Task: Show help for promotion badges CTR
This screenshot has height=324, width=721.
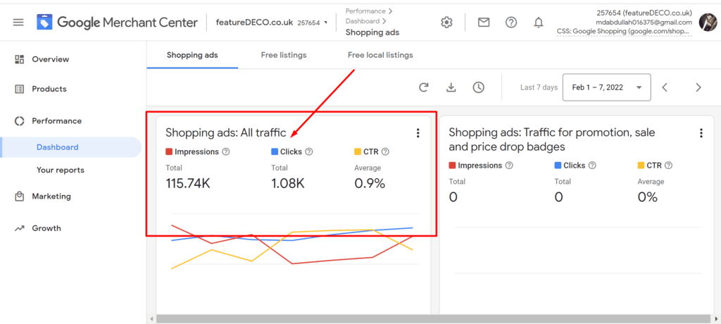Action: coord(669,166)
